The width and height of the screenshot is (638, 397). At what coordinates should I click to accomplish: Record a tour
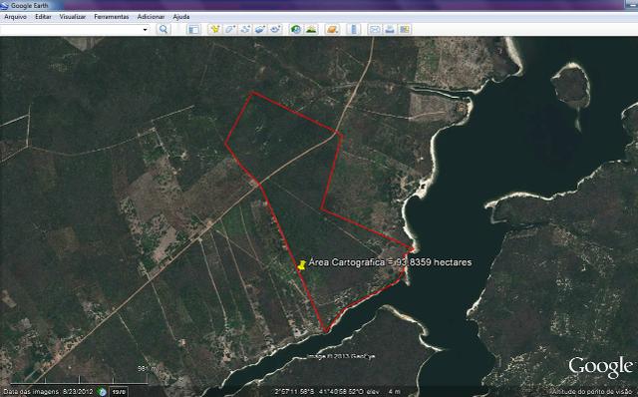(276, 29)
